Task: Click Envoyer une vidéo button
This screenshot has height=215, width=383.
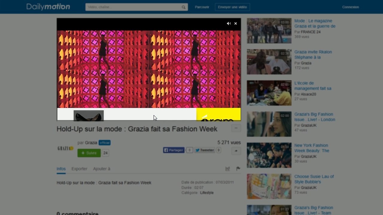Action: pos(232,7)
